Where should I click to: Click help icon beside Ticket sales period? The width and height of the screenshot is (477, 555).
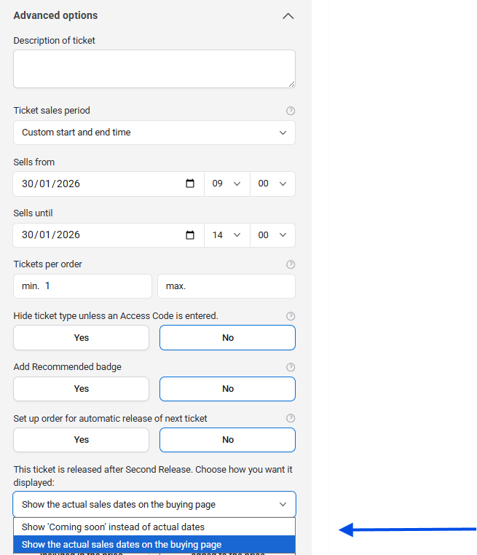pos(291,111)
